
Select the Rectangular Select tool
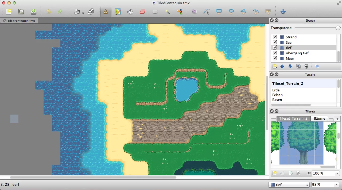point(155,12)
